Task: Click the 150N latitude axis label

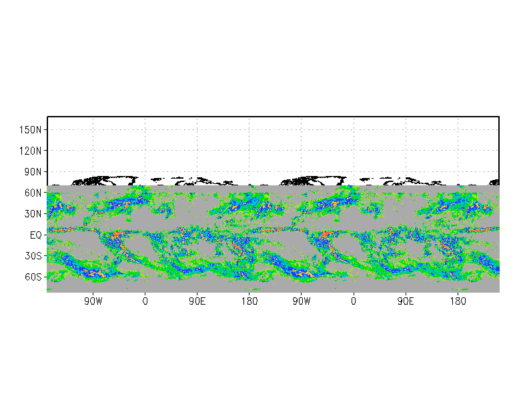Action: pyautogui.click(x=30, y=129)
